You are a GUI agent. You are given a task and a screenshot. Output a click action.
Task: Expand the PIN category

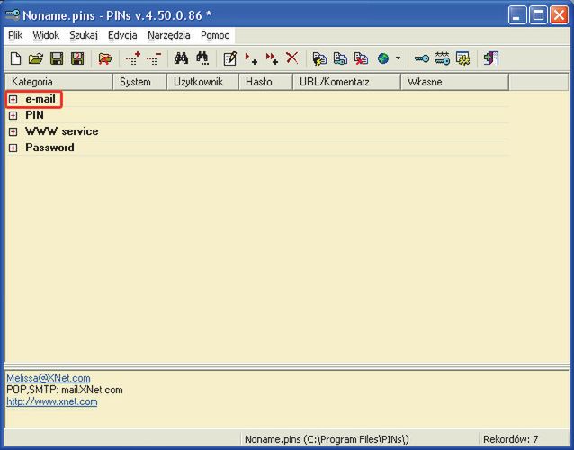click(13, 115)
